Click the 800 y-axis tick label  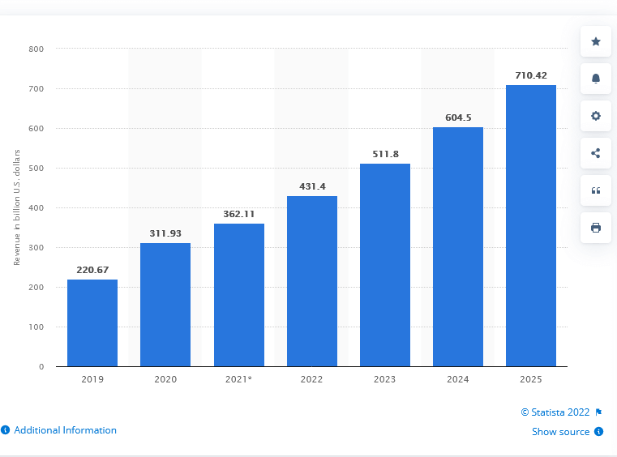click(x=36, y=49)
